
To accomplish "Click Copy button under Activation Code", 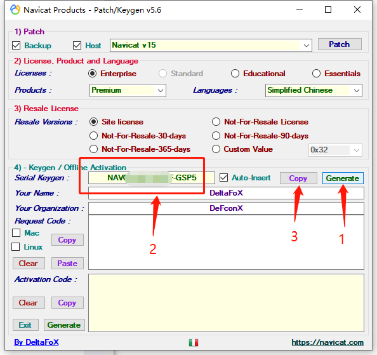I will coord(67,302).
